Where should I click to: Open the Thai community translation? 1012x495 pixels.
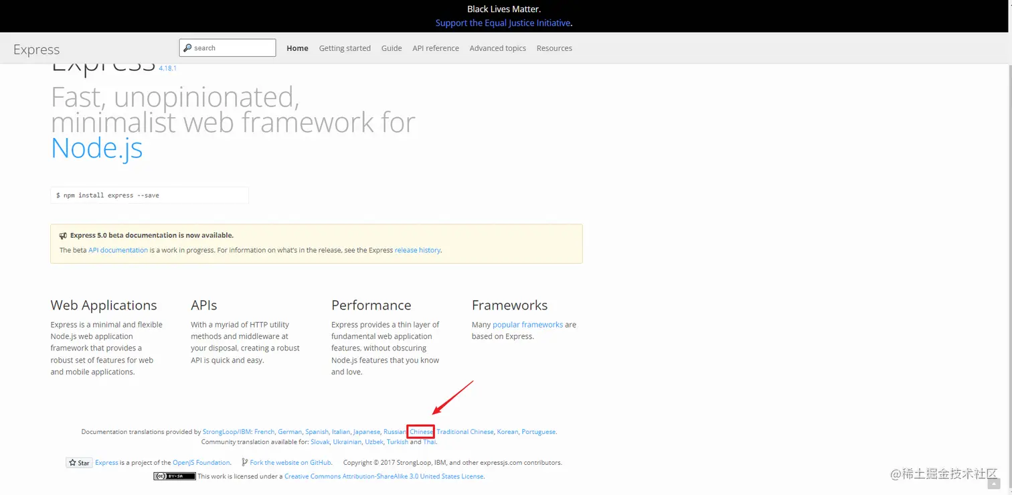(x=429, y=442)
